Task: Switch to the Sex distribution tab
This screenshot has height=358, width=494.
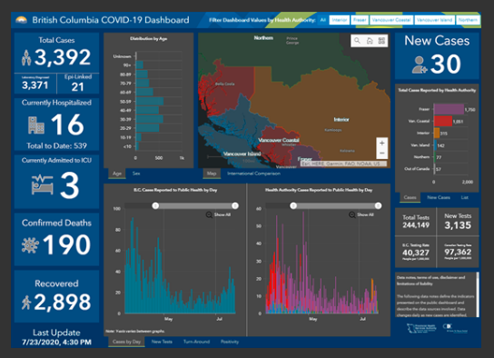Action: tap(136, 174)
